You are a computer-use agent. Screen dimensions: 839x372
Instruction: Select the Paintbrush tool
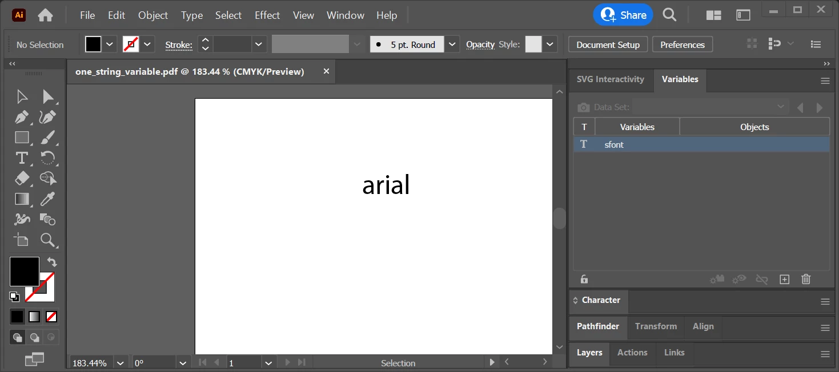tap(48, 138)
